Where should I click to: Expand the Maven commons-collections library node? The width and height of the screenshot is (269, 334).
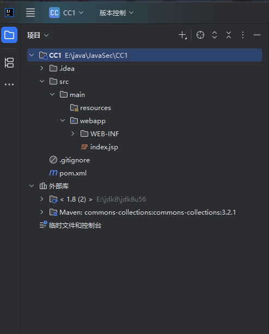point(42,212)
